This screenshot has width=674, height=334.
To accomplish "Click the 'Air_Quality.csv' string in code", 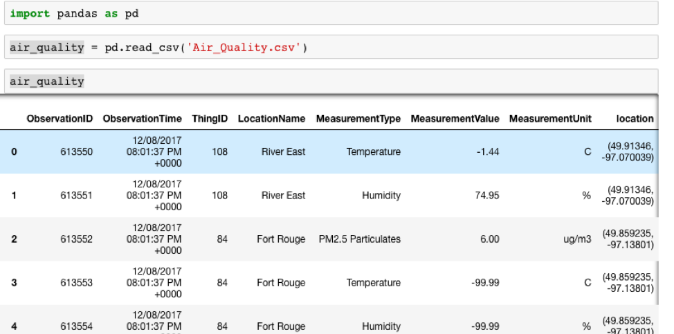I will 244,47.
